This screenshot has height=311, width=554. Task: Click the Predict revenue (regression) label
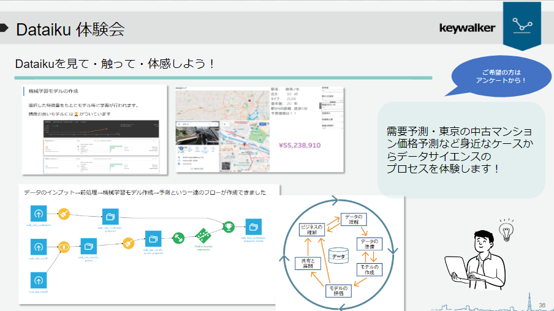[203, 248]
